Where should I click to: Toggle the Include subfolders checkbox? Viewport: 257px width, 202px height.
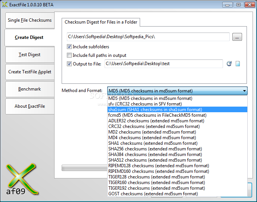pos(69,47)
